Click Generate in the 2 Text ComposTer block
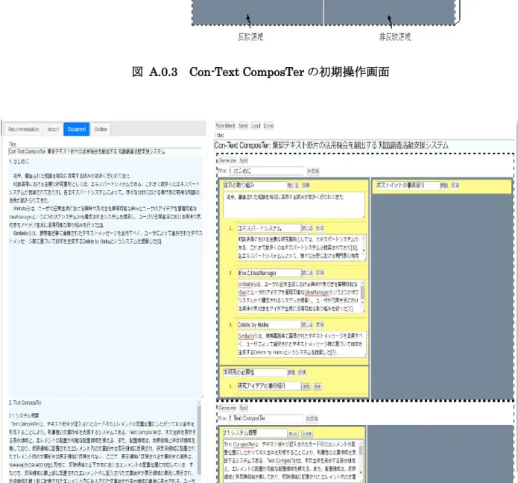This screenshot has width=518, height=483. pos(227,408)
